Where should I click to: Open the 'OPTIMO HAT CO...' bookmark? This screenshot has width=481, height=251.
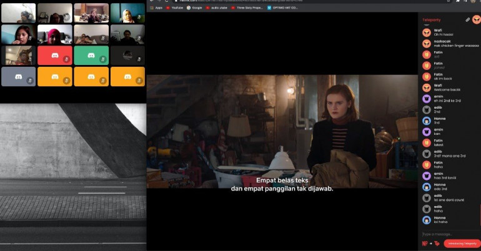coord(282,7)
